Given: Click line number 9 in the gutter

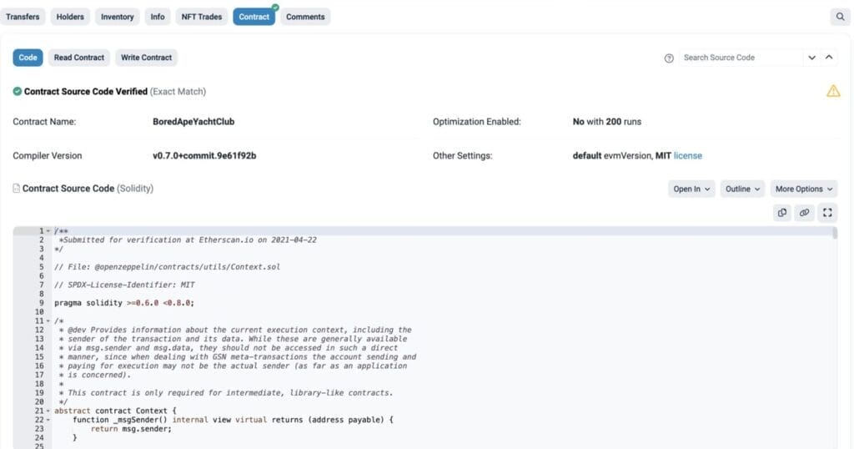Looking at the screenshot, I should pyautogui.click(x=42, y=303).
